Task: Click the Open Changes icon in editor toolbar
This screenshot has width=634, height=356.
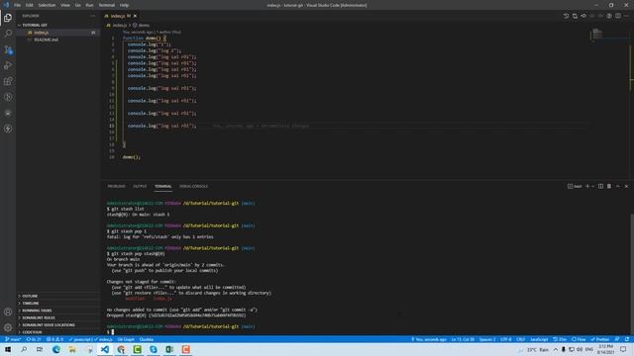Action: (x=575, y=16)
